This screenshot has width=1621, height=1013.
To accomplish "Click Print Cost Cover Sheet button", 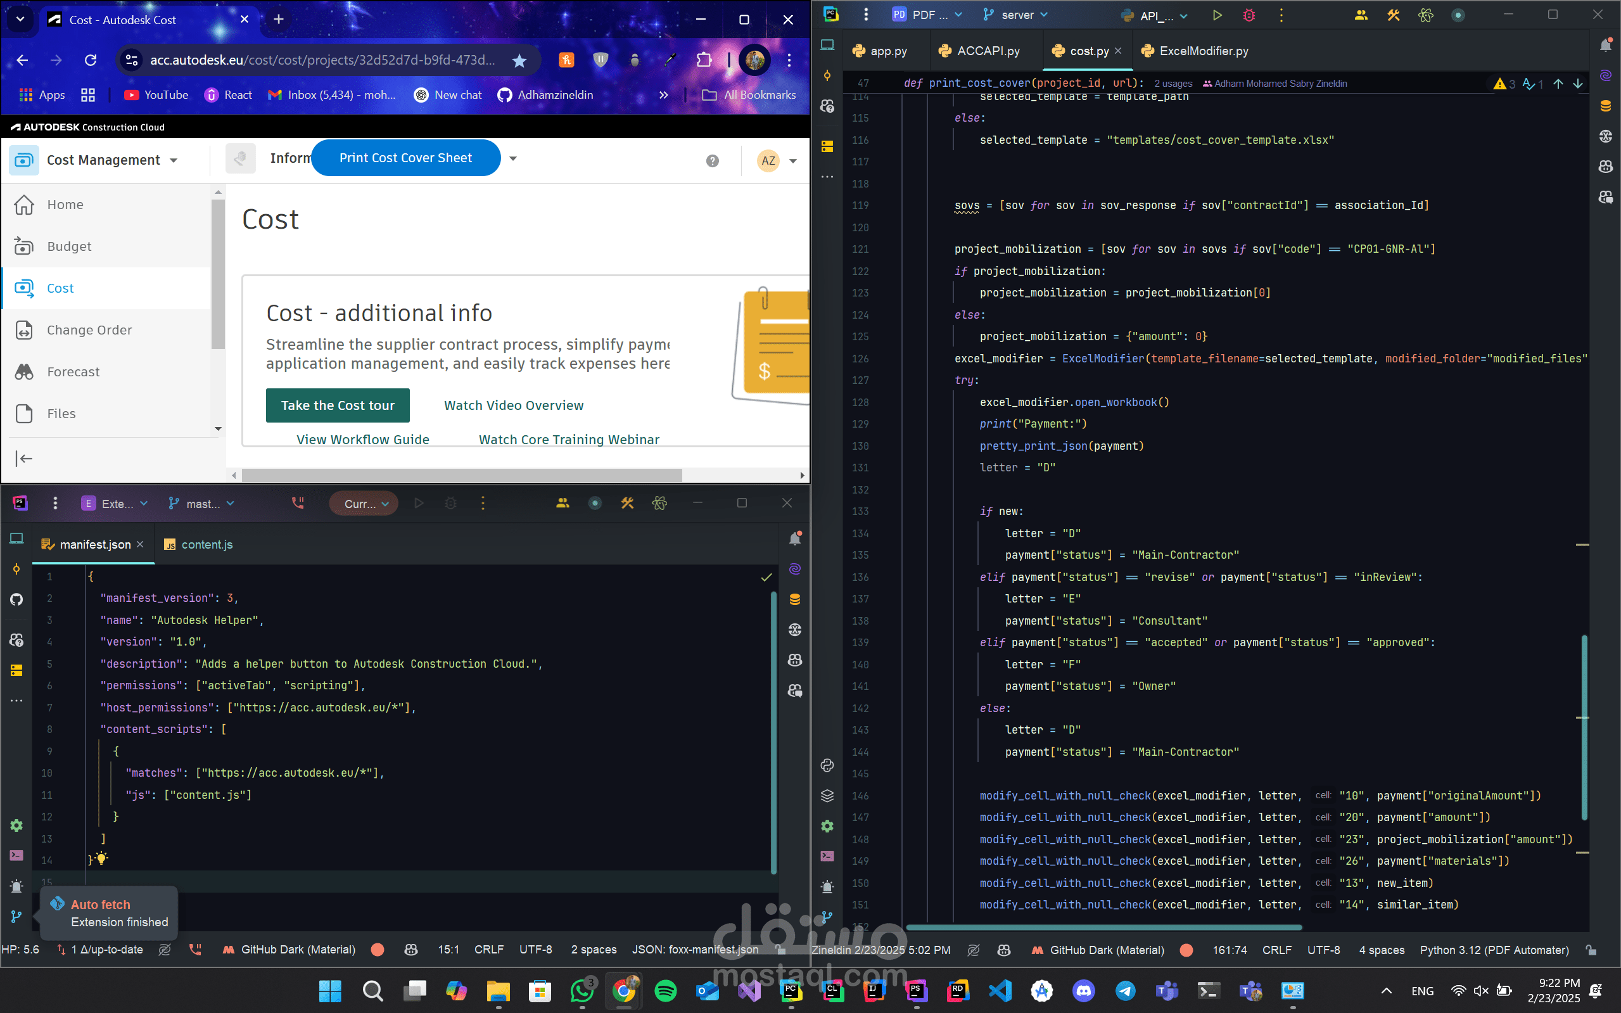I will coord(406,158).
